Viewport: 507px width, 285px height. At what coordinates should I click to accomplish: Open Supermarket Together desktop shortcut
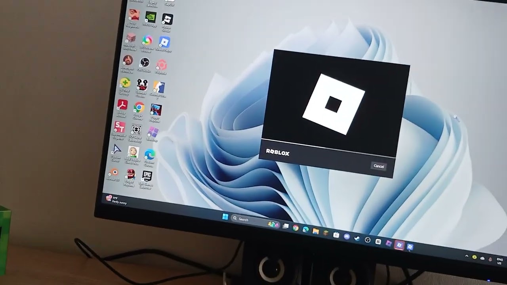[x=119, y=131]
